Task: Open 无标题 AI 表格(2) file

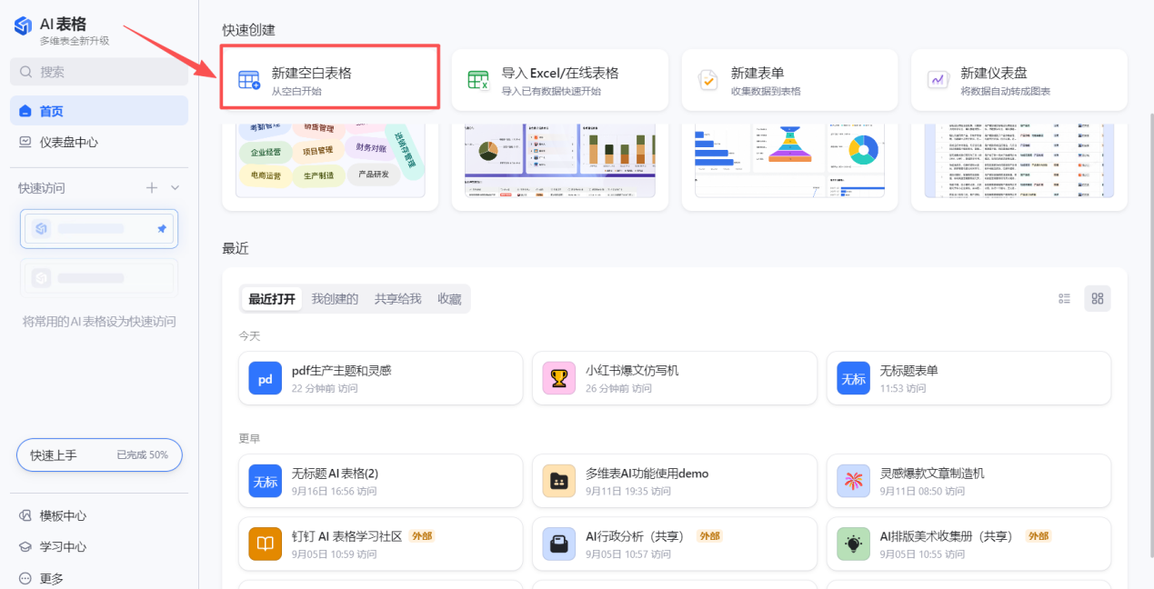Action: [x=380, y=481]
